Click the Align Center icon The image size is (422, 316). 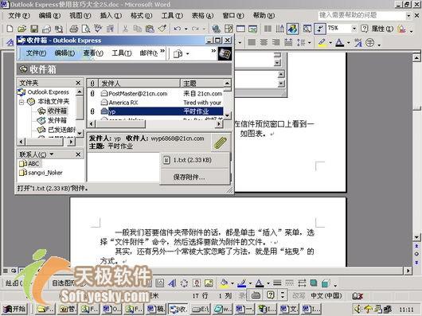click(x=264, y=42)
